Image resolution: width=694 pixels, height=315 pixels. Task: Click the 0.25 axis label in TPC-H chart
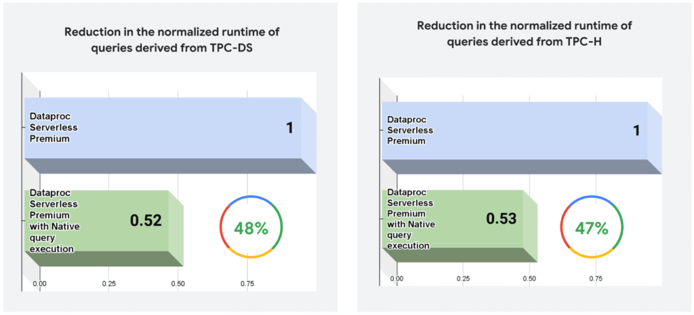coord(463,278)
